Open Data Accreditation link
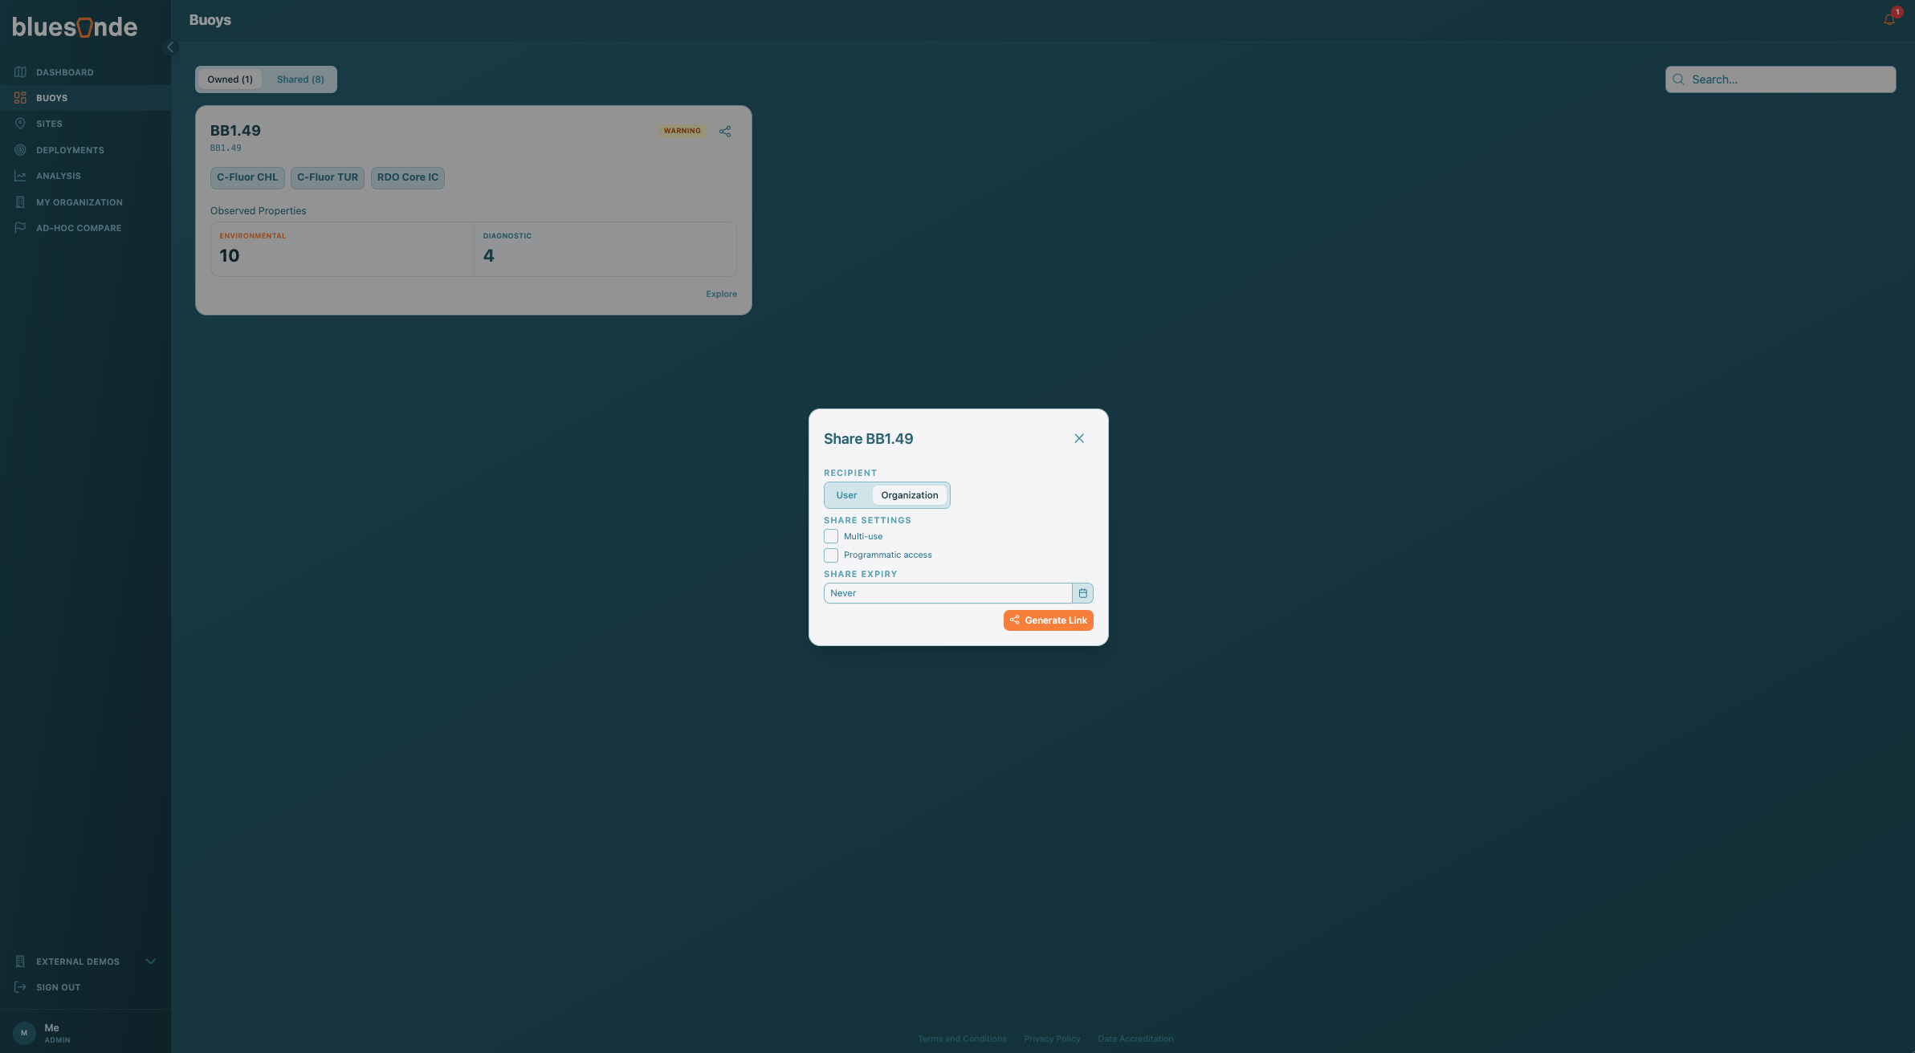 pyautogui.click(x=1135, y=1039)
